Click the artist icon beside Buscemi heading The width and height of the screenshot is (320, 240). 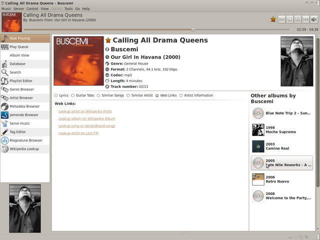click(107, 49)
